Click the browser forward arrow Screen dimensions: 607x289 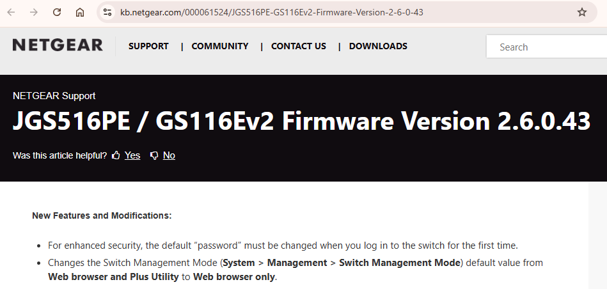(x=34, y=12)
